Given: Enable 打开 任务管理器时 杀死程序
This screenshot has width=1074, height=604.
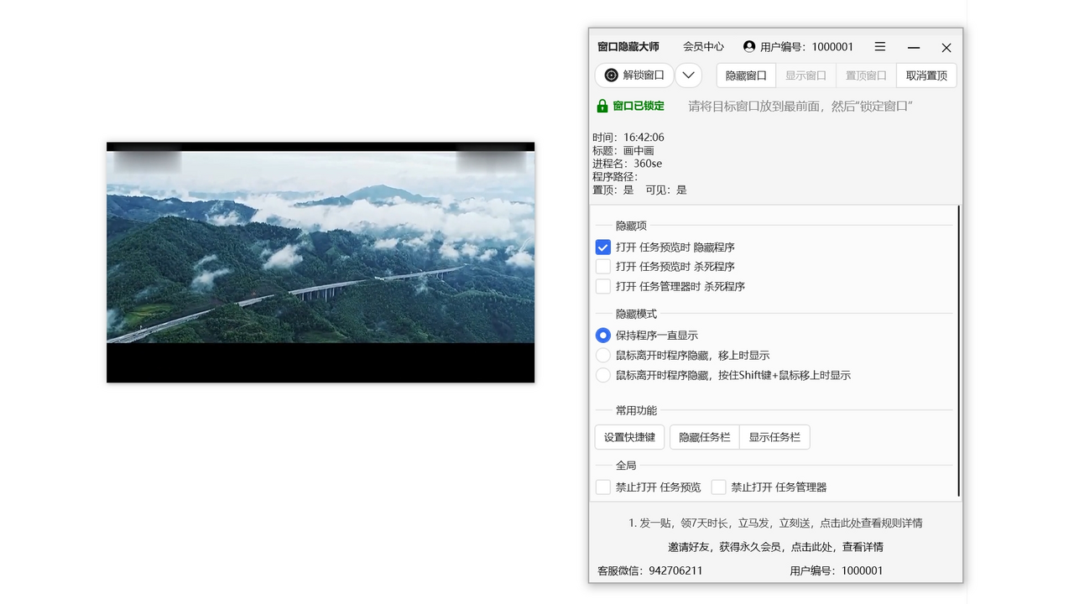Looking at the screenshot, I should (x=602, y=286).
